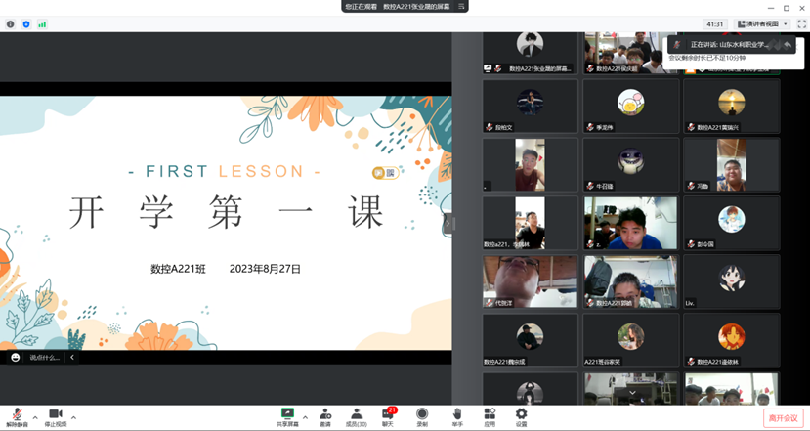810x431 pixels.
Task: Click the 'say something' chat input field
Action: click(x=44, y=358)
